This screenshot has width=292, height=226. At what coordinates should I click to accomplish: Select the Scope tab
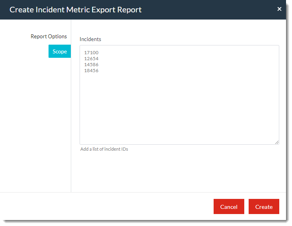(60, 51)
